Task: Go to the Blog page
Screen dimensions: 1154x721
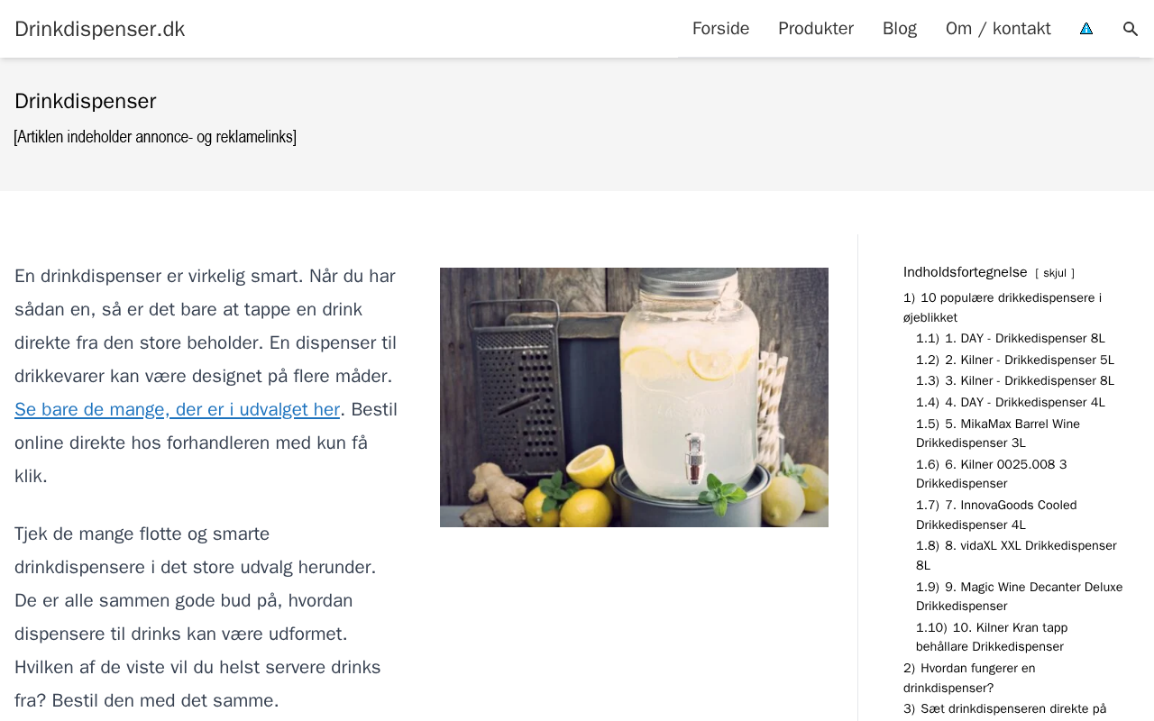Action: (900, 29)
